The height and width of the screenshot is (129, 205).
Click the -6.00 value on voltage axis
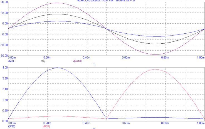pyautogui.click(x=4, y=34)
